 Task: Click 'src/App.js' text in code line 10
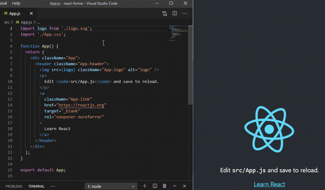click(x=82, y=82)
